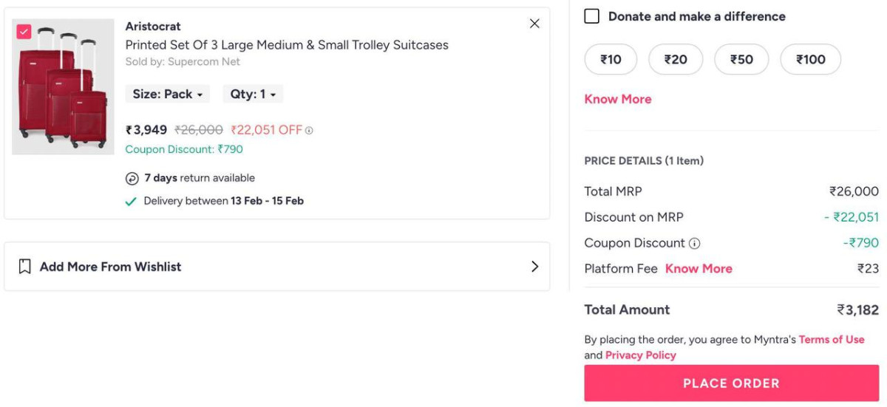
Task: Click the green delivery checkmark icon
Action: [x=131, y=201]
